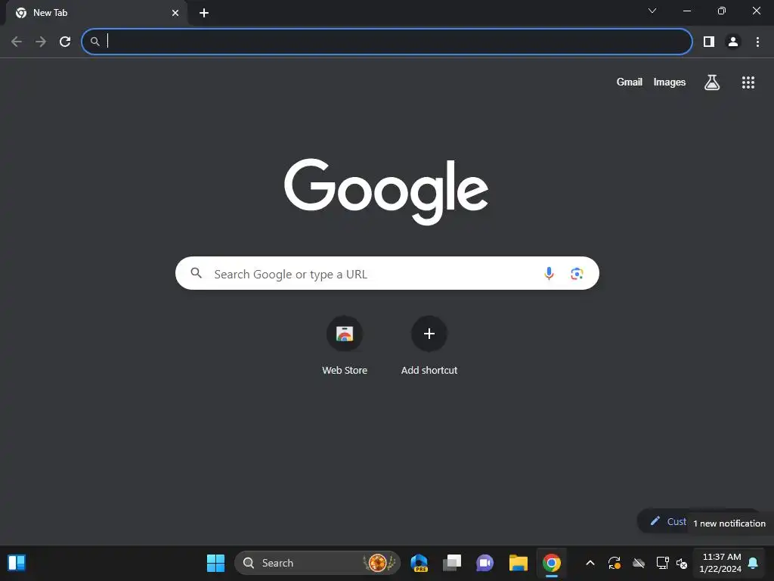Viewport: 774px width, 581px height.
Task: Close the New Tab tab
Action: (x=175, y=13)
